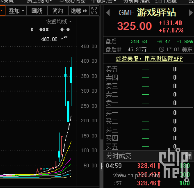Click the 04:59 trade row at 328.41

tap(148, 166)
